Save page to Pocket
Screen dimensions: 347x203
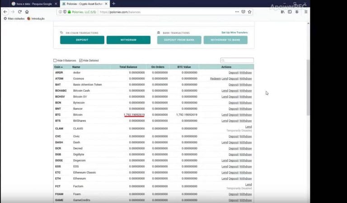[243, 12]
